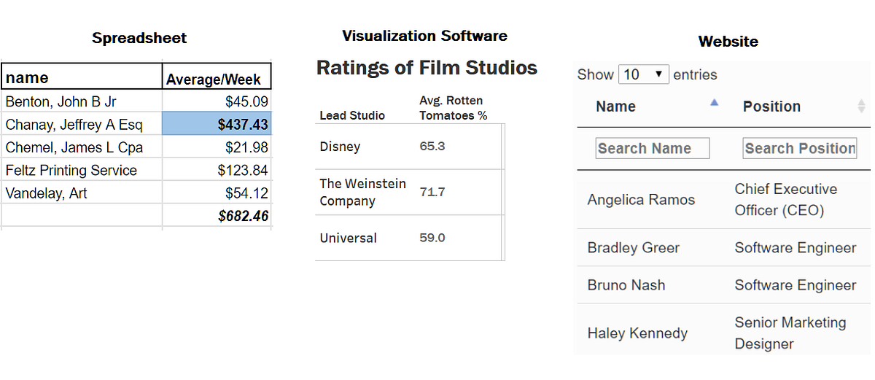Click the Bradley Greer name cell
The height and width of the screenshot is (380, 875).
pyautogui.click(x=633, y=248)
